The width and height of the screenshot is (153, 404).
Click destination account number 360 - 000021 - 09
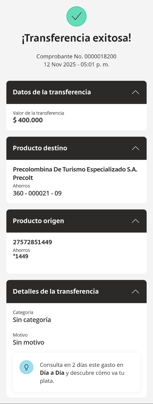coord(37,193)
